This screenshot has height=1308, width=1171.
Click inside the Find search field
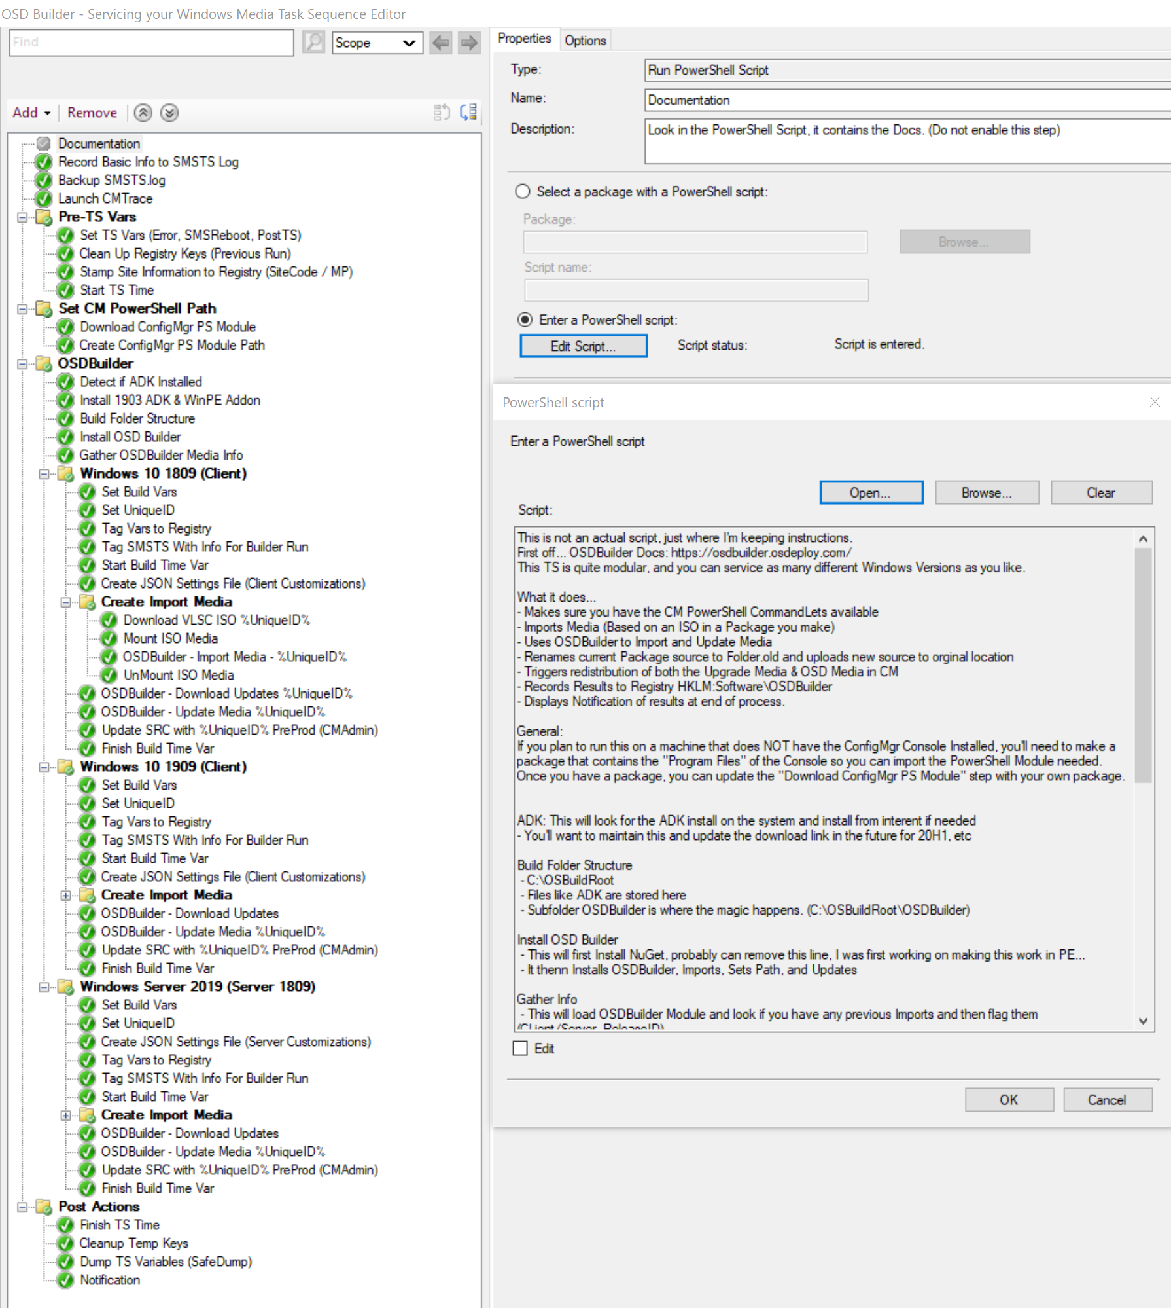point(150,42)
